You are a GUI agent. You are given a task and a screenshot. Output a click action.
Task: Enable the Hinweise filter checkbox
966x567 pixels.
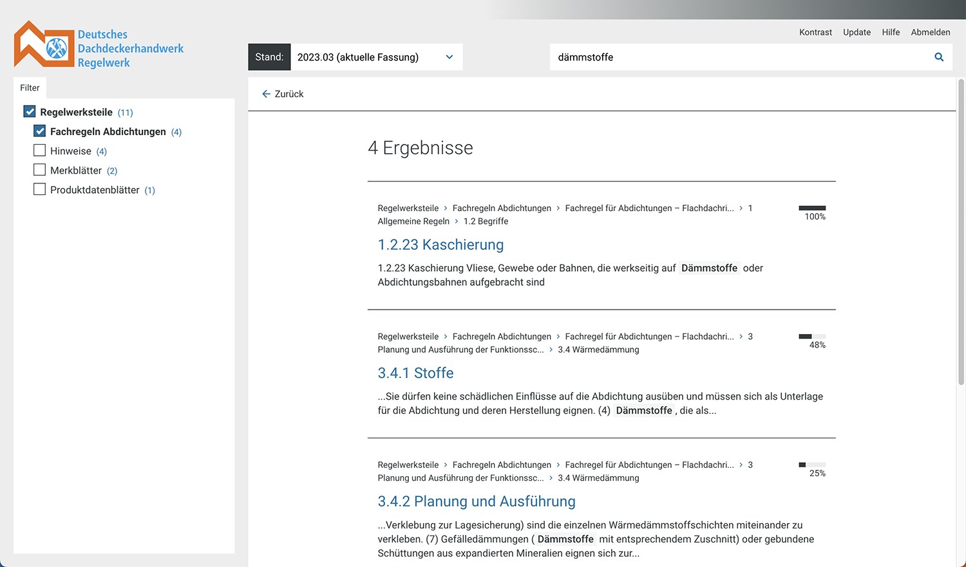coord(40,151)
